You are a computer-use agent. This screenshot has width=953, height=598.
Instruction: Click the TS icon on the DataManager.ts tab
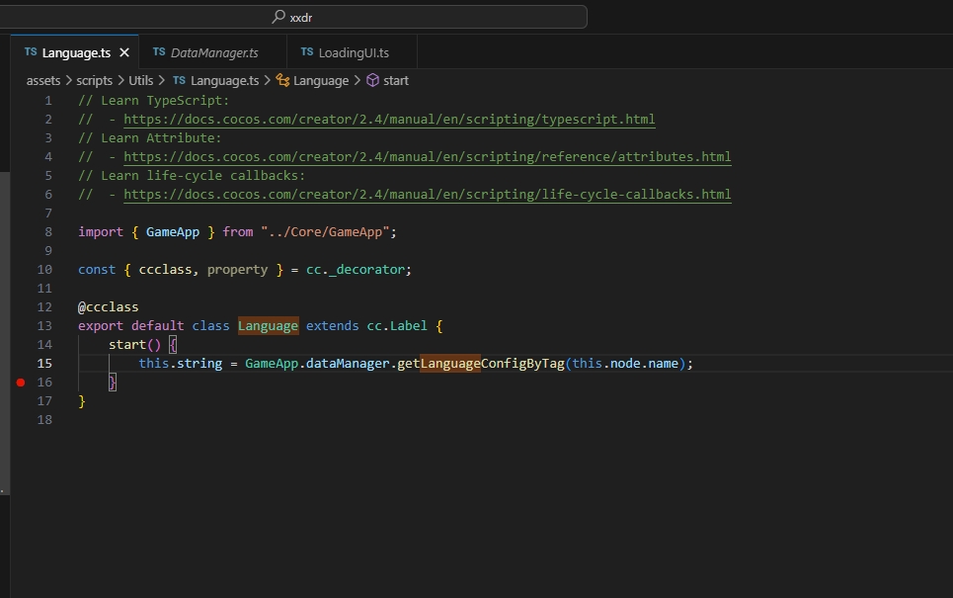click(159, 52)
